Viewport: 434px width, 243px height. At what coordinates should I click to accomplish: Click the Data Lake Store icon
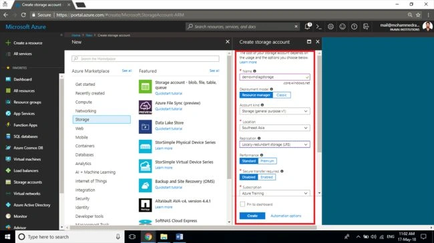(146, 126)
